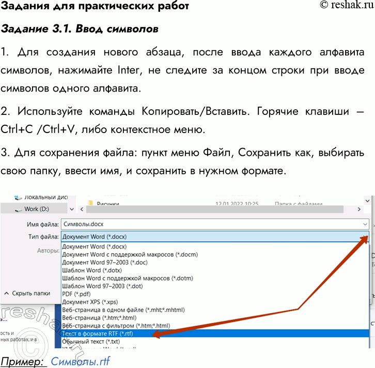
Task: Choose Документ Word с поддержкой макросов (*.docm)
Action: point(130,254)
